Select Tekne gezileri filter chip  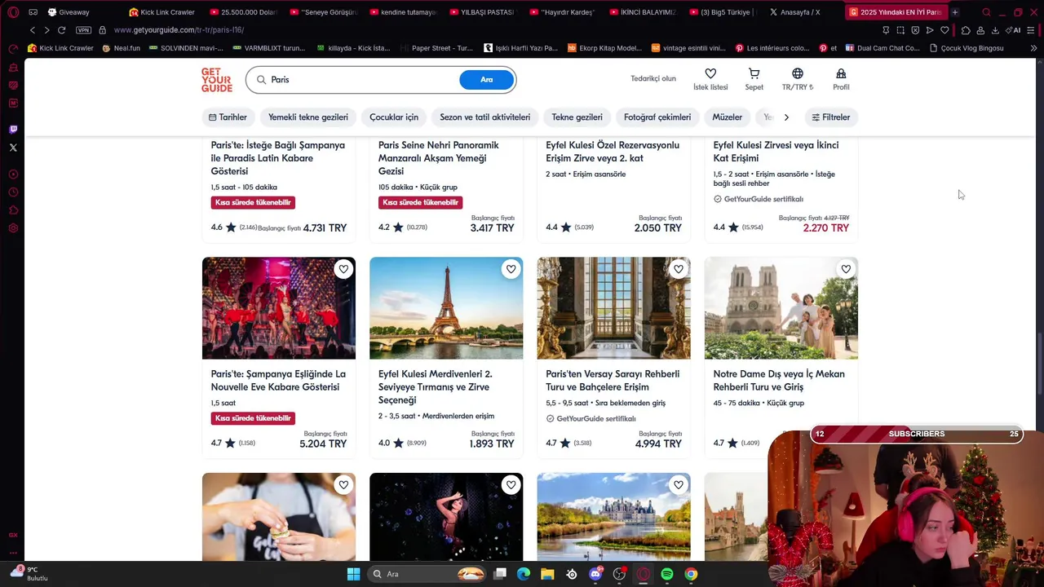tap(577, 117)
